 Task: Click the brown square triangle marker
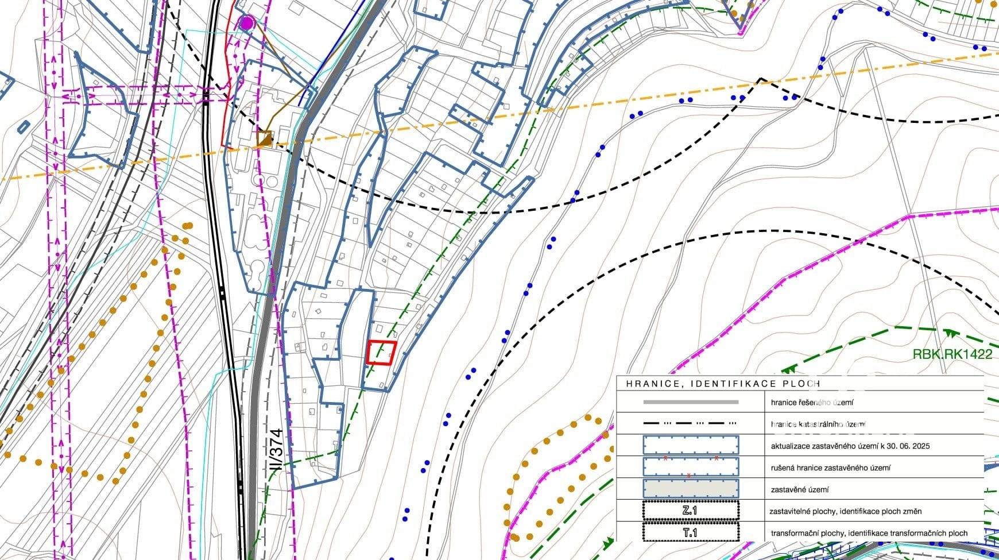tap(264, 138)
